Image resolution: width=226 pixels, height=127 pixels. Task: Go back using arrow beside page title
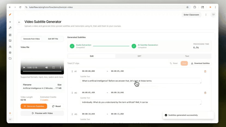(x=19, y=22)
